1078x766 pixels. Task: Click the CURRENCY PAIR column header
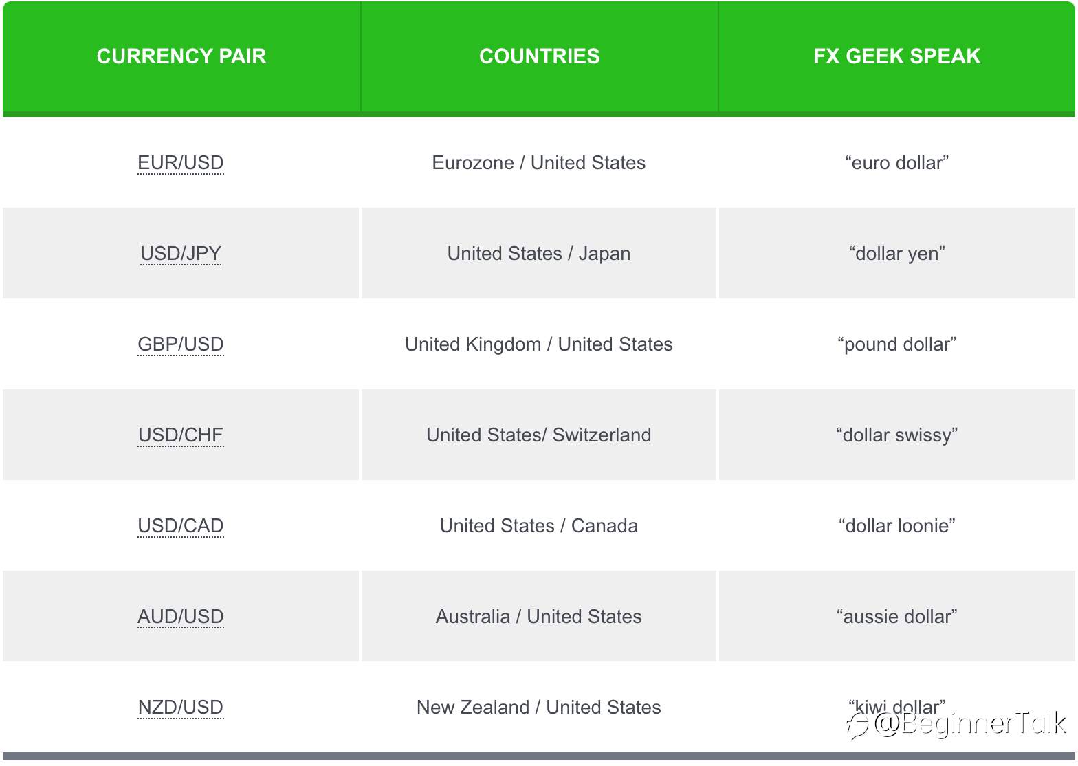181,56
